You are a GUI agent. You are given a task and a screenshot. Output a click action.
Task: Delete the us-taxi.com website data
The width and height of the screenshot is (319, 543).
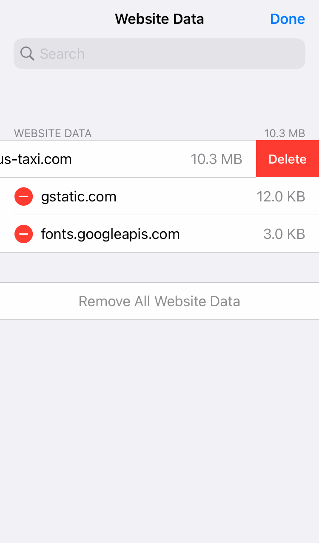pyautogui.click(x=288, y=159)
